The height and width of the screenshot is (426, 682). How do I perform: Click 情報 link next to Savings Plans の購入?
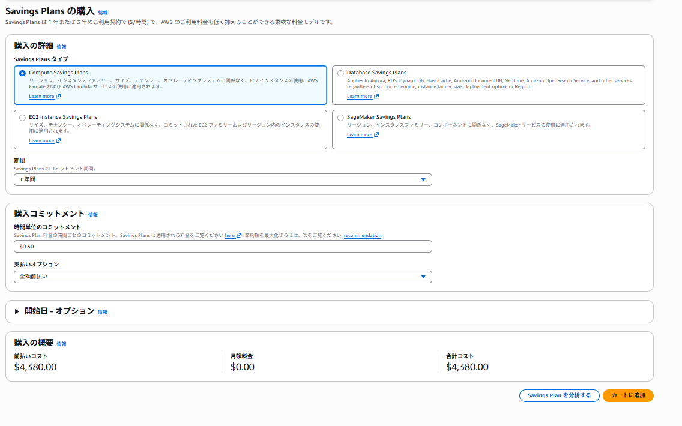click(103, 12)
